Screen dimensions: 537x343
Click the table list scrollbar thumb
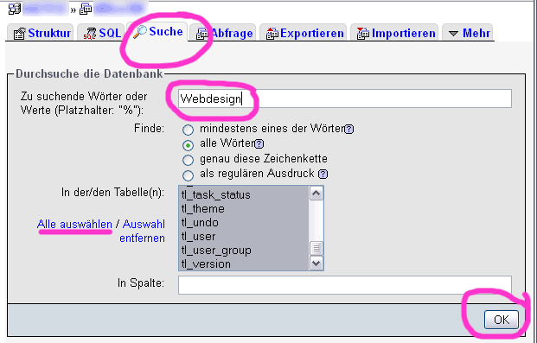coord(316,248)
